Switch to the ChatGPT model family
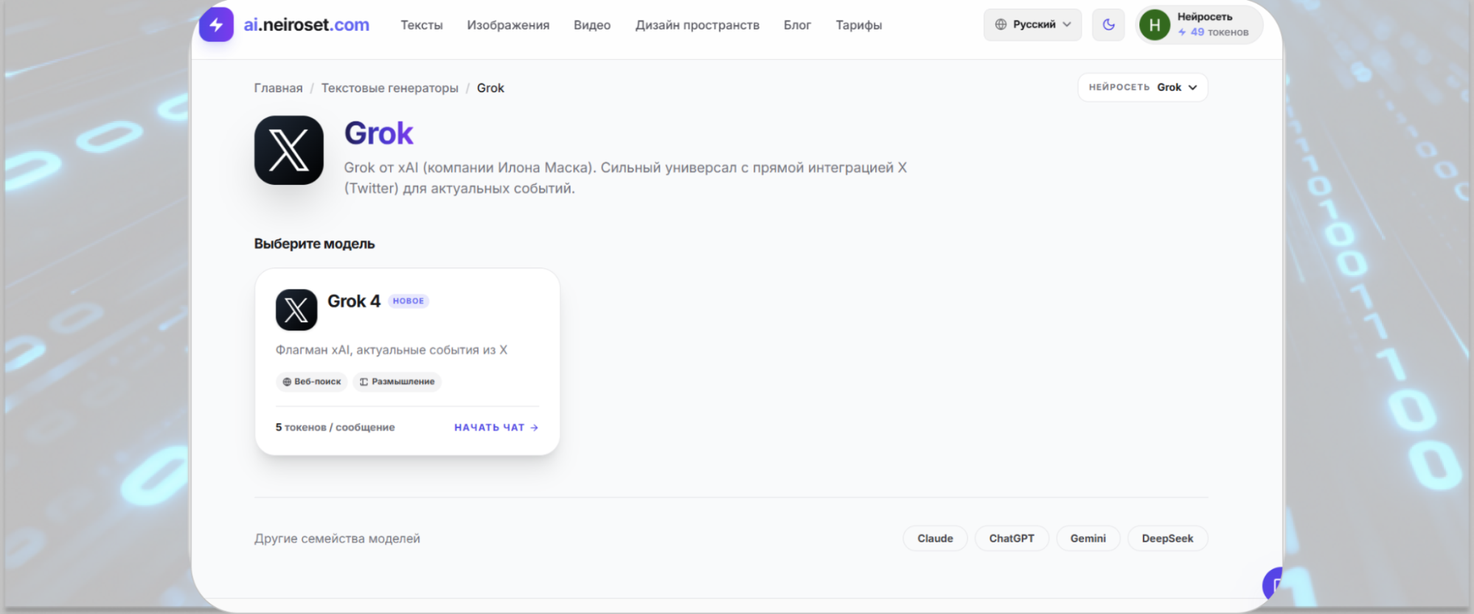1474x614 pixels. tap(1012, 539)
